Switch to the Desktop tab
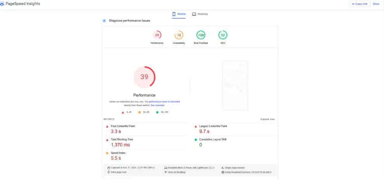384x179 pixels. click(200, 14)
